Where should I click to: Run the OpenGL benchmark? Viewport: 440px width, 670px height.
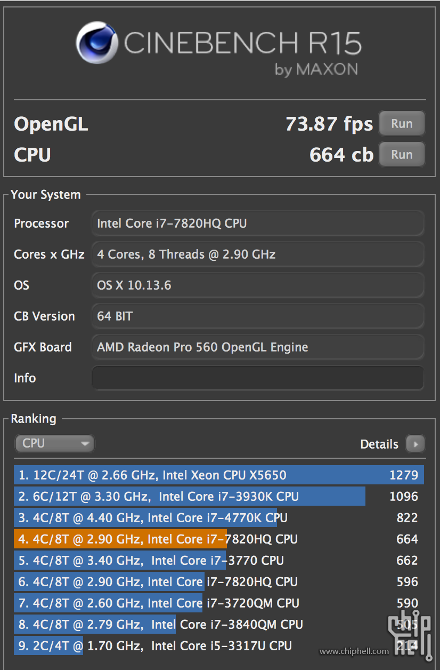pos(402,123)
